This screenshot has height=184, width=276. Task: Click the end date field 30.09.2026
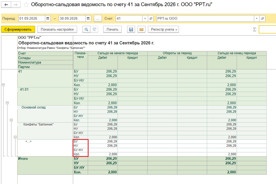coord(72,19)
